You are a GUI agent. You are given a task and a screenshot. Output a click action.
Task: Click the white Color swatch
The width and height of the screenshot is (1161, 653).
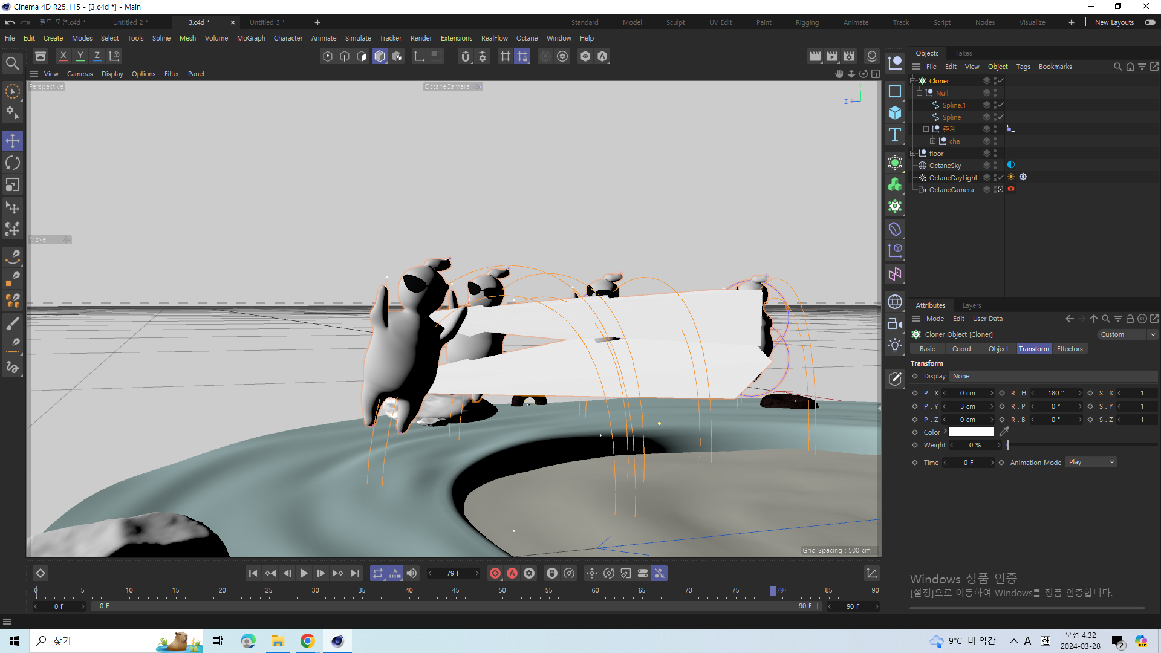(971, 432)
